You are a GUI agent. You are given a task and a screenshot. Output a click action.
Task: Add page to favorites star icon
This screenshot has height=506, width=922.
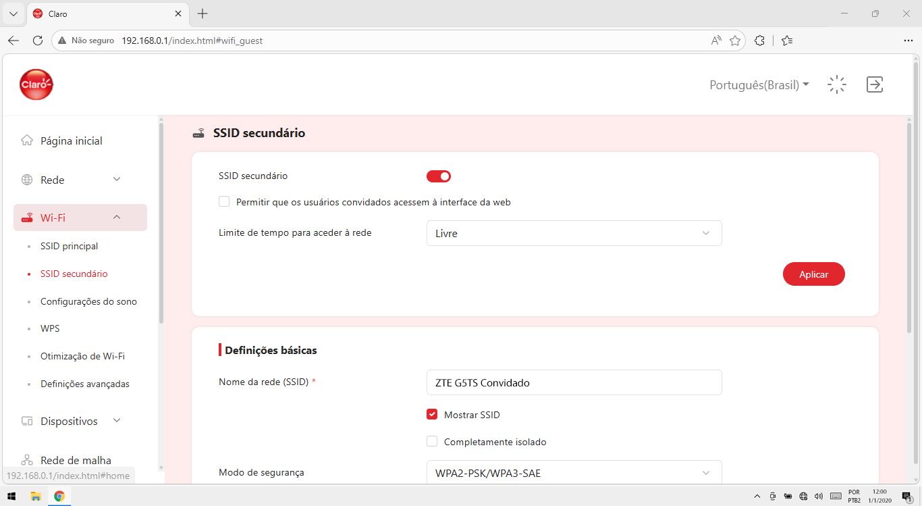click(735, 41)
